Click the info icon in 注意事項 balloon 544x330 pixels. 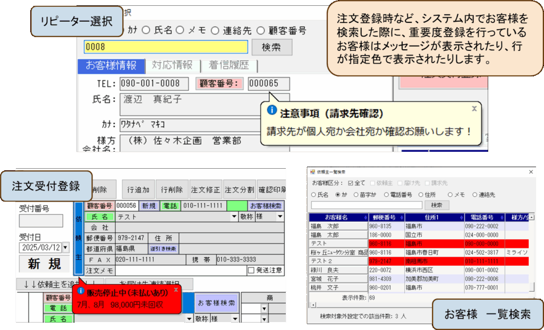point(272,110)
